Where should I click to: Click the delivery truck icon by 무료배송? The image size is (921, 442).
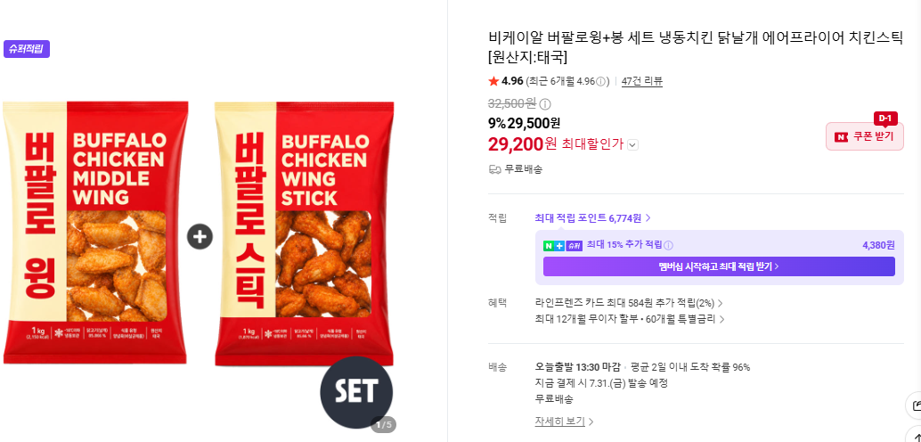point(494,169)
